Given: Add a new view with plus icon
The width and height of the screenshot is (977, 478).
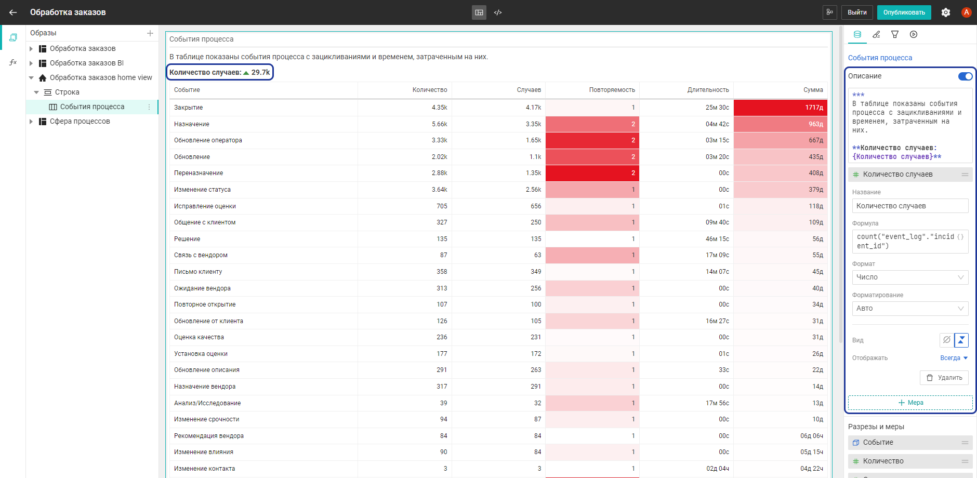Looking at the screenshot, I should tap(150, 33).
